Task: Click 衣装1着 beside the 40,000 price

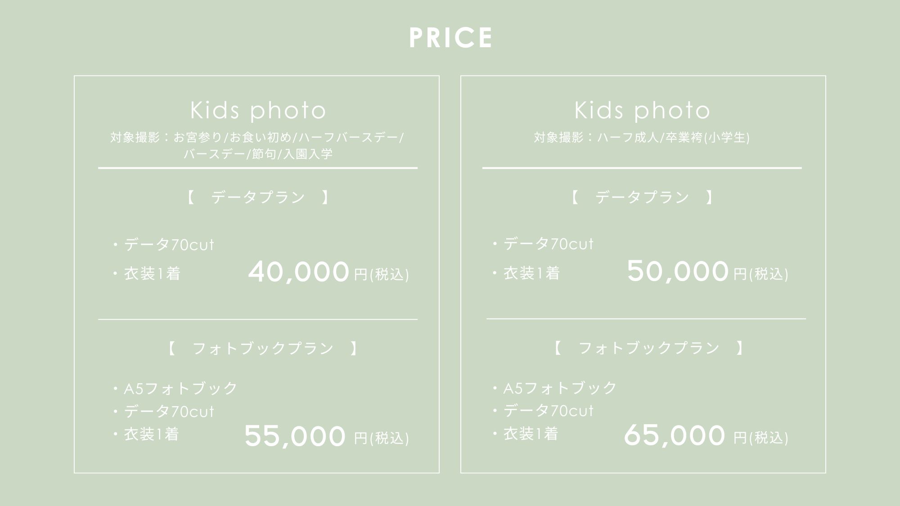Action: pyautogui.click(x=152, y=273)
